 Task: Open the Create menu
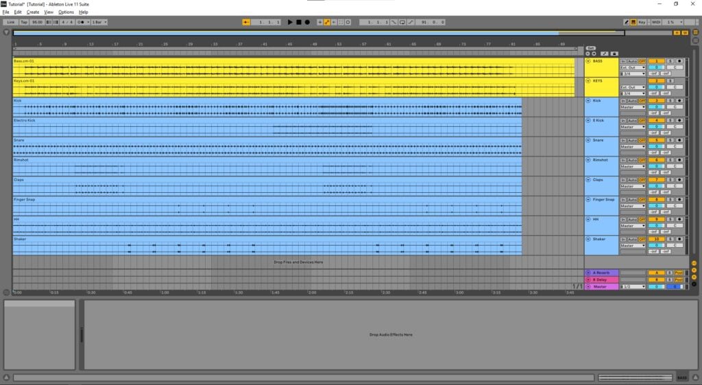click(33, 12)
